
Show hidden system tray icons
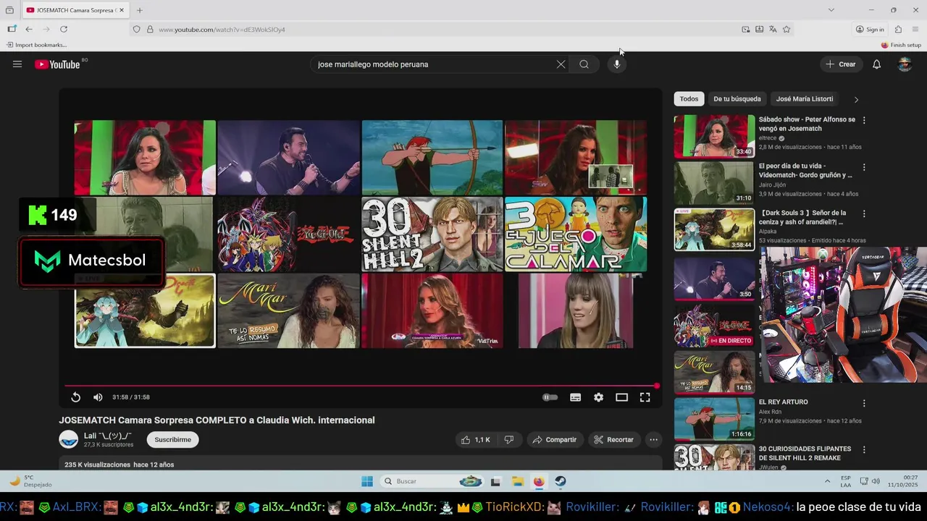point(827,481)
